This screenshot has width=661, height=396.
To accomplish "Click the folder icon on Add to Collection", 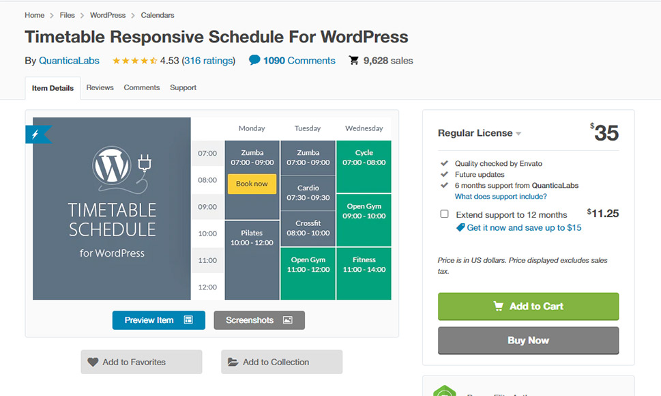I will click(233, 362).
